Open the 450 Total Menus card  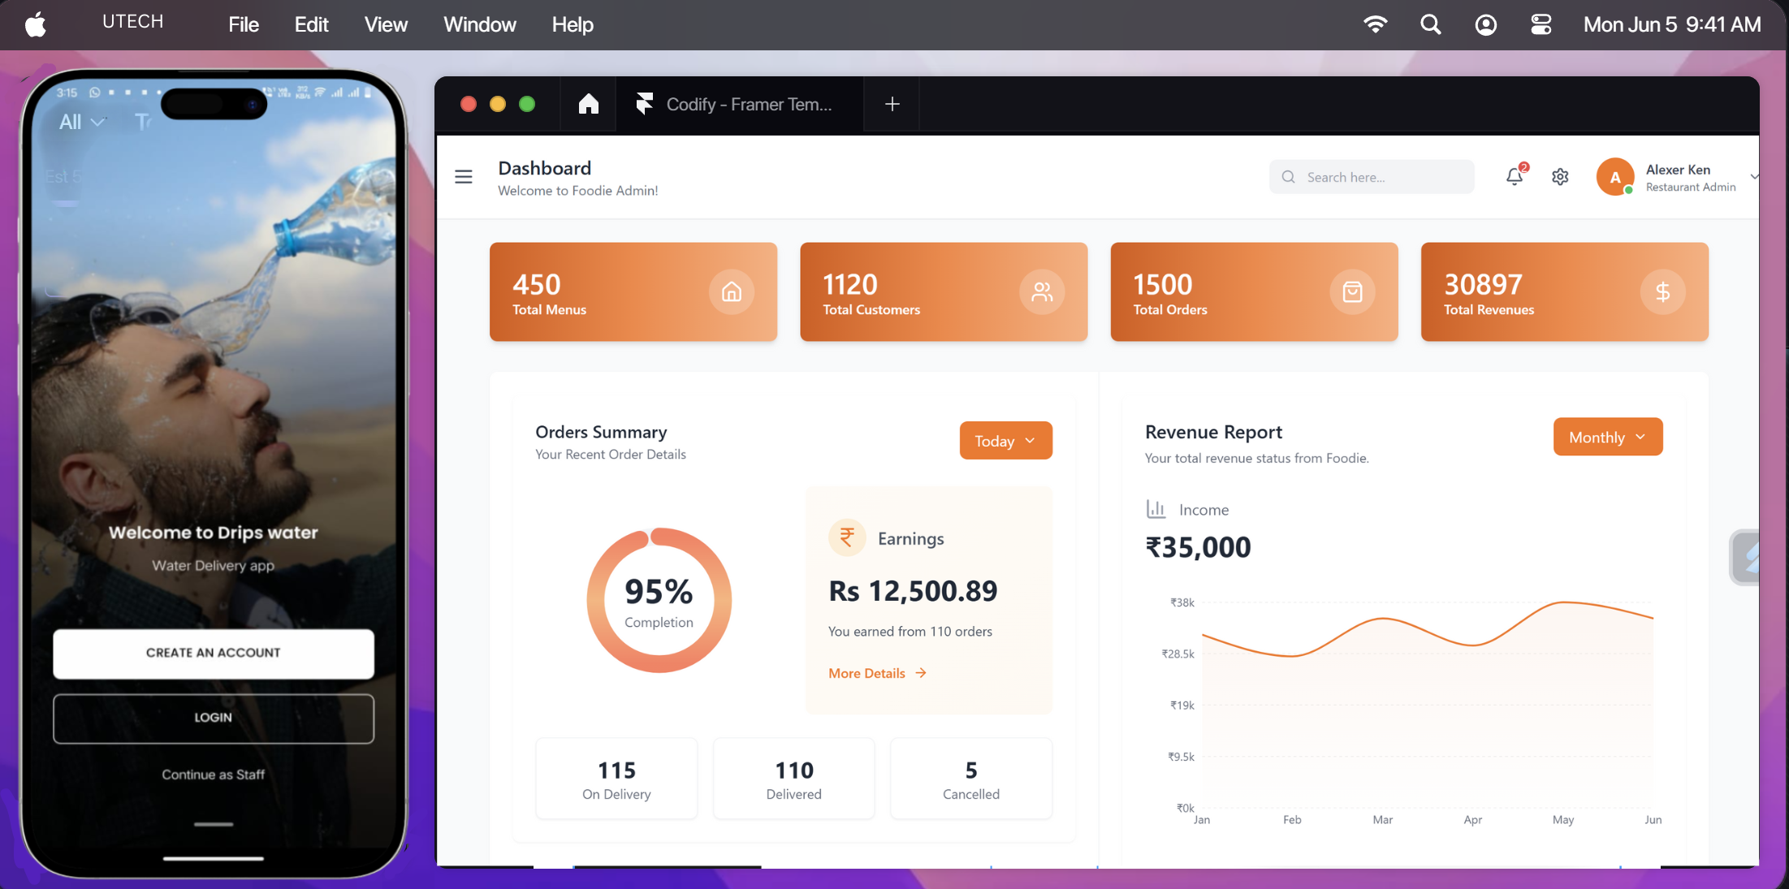click(633, 291)
